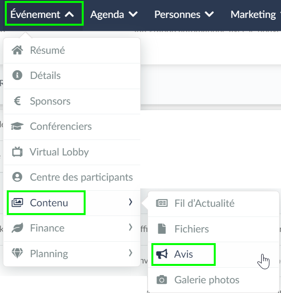Click the user icon for Centre des participants

(x=17, y=177)
